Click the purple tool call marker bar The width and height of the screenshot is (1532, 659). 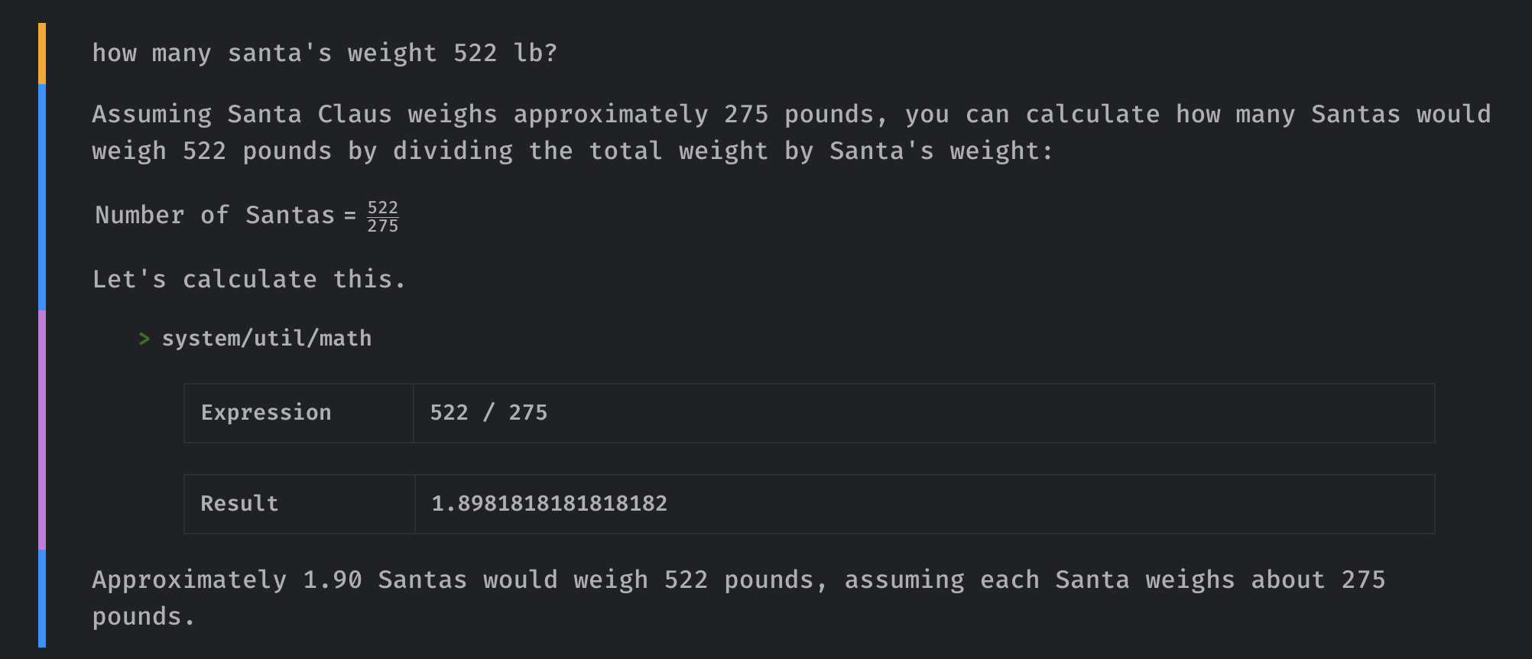tap(42, 430)
